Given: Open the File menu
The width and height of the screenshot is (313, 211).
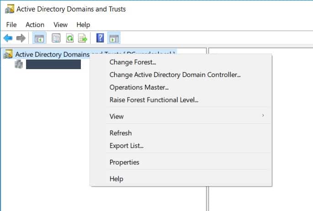Looking at the screenshot, I should point(11,25).
